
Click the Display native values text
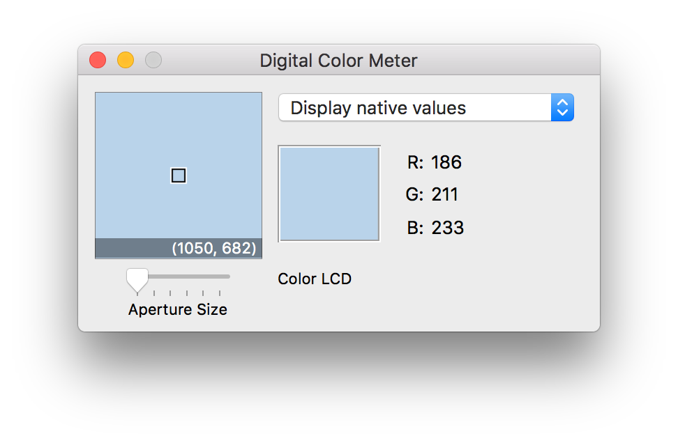378,108
